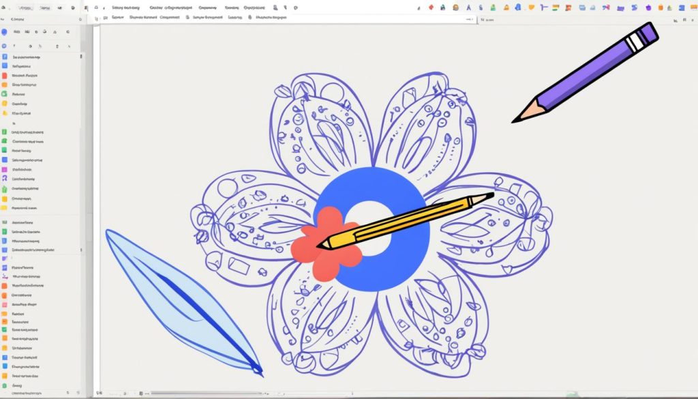Click the blue page icon on the first sidebar row
This screenshot has height=399, width=698.
coord(5,57)
